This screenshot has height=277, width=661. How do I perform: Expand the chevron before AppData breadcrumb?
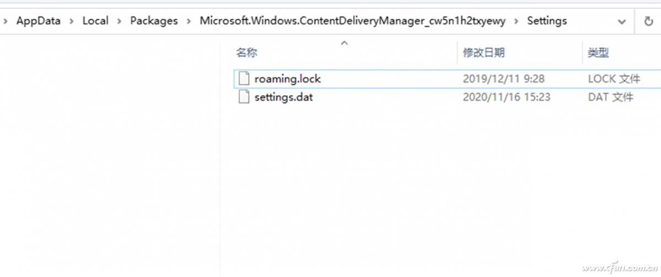[6, 21]
